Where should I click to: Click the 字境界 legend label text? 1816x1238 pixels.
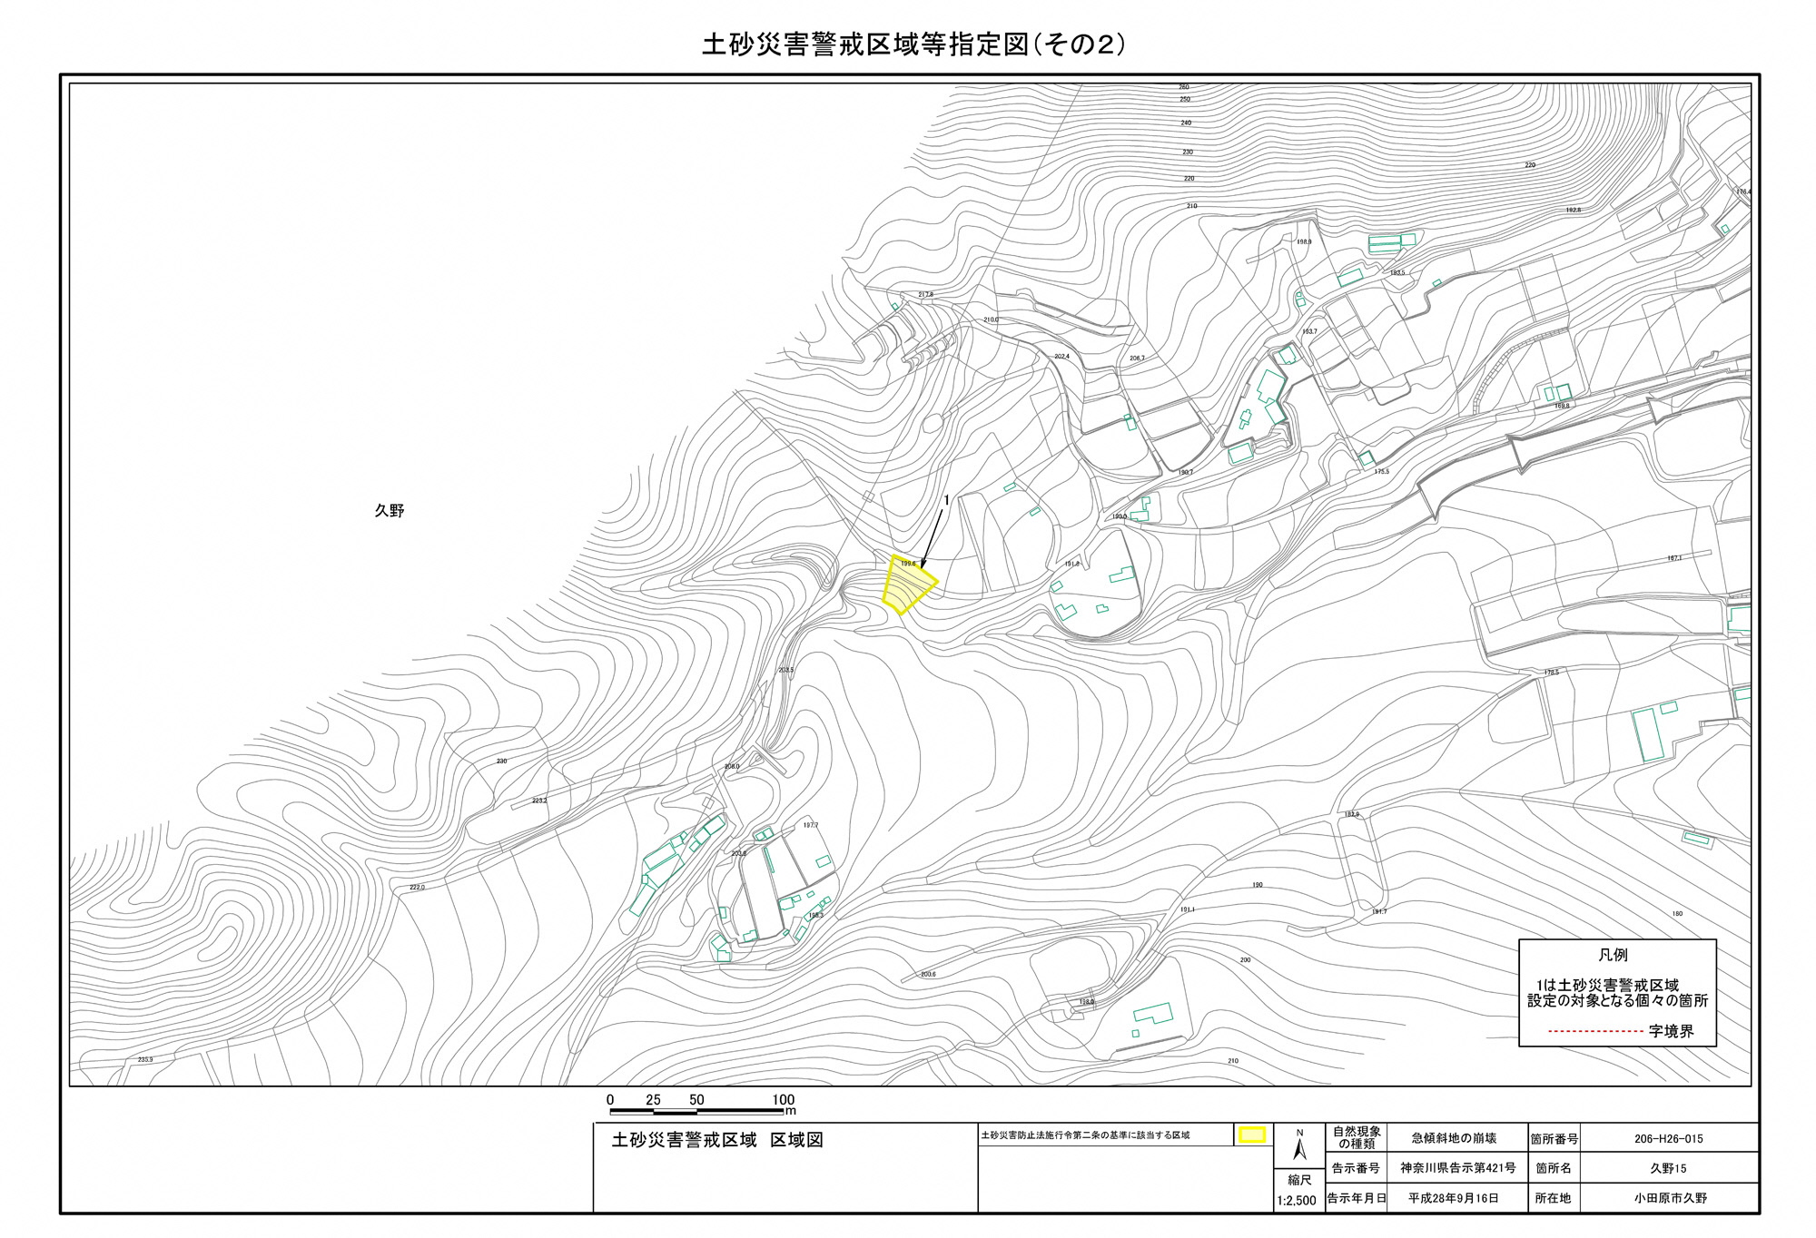click(x=1671, y=1032)
